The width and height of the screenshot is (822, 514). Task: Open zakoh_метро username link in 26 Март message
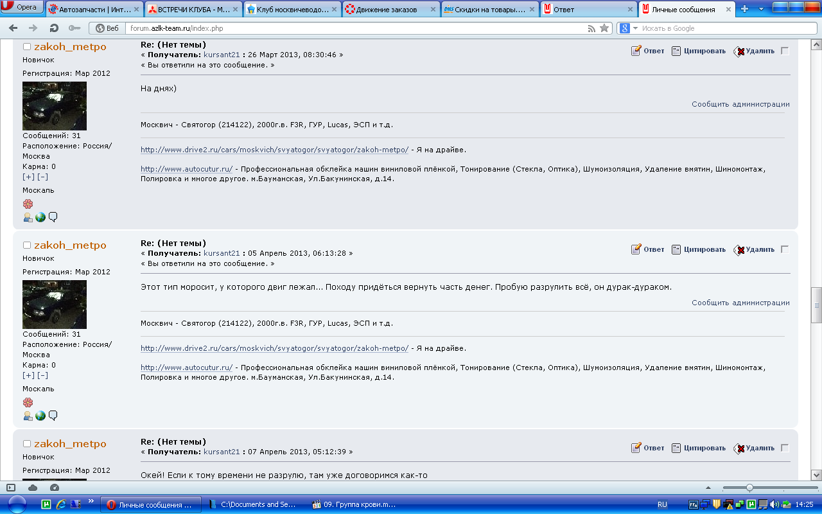pyautogui.click(x=70, y=47)
